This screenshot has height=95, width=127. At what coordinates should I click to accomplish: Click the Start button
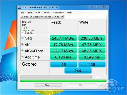click(x=48, y=85)
